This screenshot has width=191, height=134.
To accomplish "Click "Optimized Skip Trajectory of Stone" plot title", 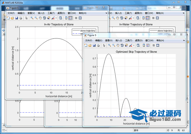I will point(136,52).
